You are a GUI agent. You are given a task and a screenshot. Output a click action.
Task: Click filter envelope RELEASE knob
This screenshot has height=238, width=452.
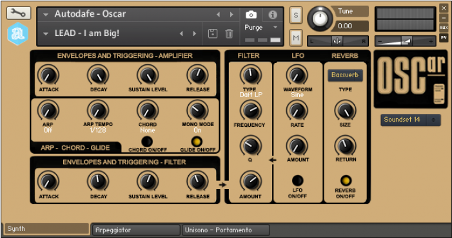pyautogui.click(x=197, y=181)
